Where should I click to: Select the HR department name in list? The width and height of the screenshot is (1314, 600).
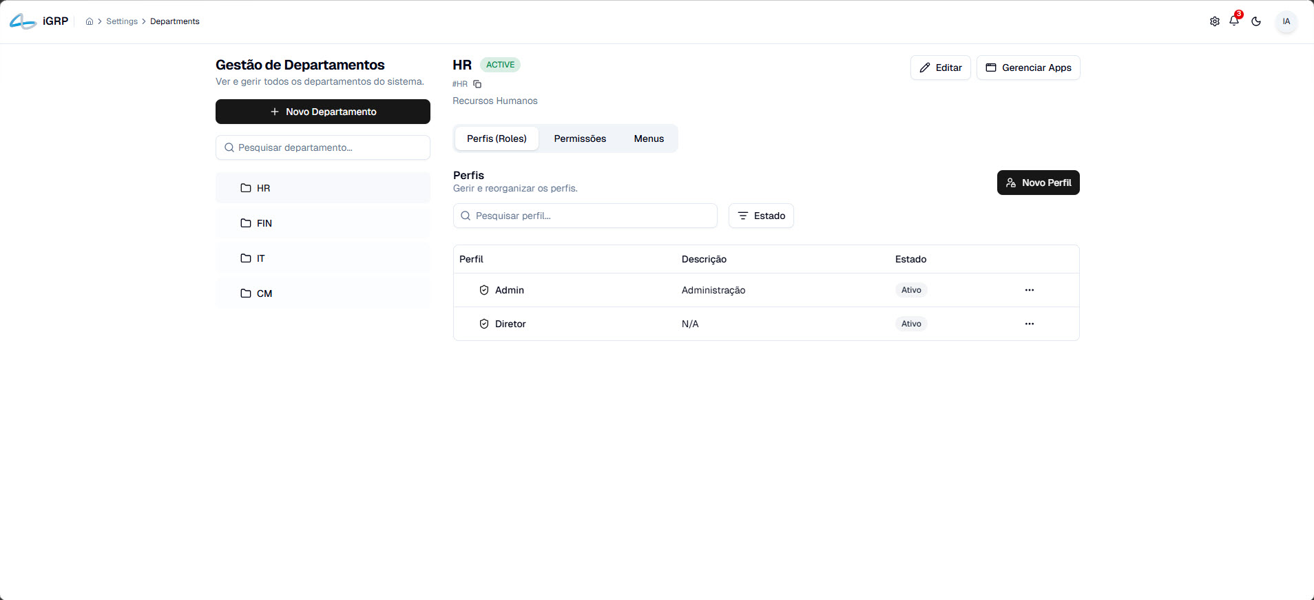pyautogui.click(x=264, y=188)
